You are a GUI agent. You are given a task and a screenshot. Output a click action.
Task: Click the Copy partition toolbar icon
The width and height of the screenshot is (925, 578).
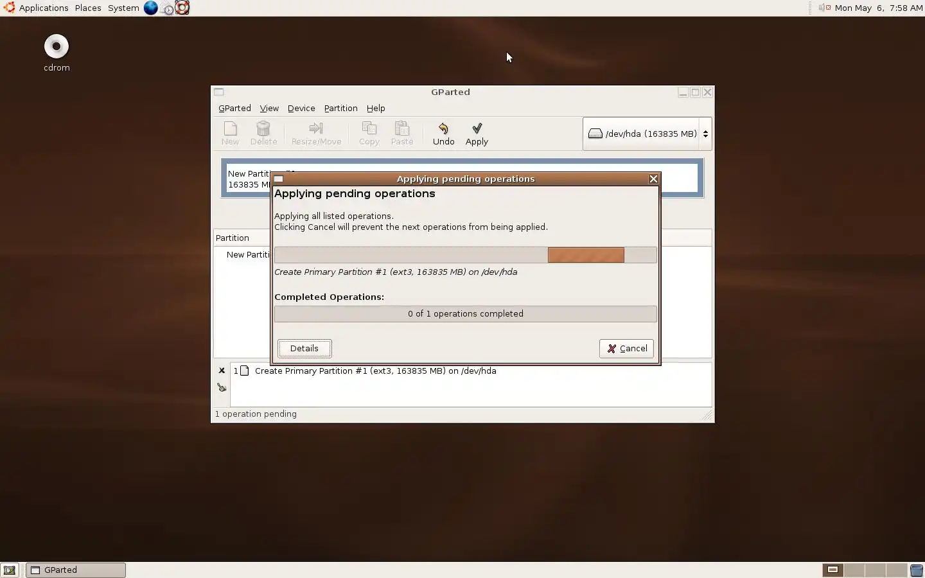(369, 134)
